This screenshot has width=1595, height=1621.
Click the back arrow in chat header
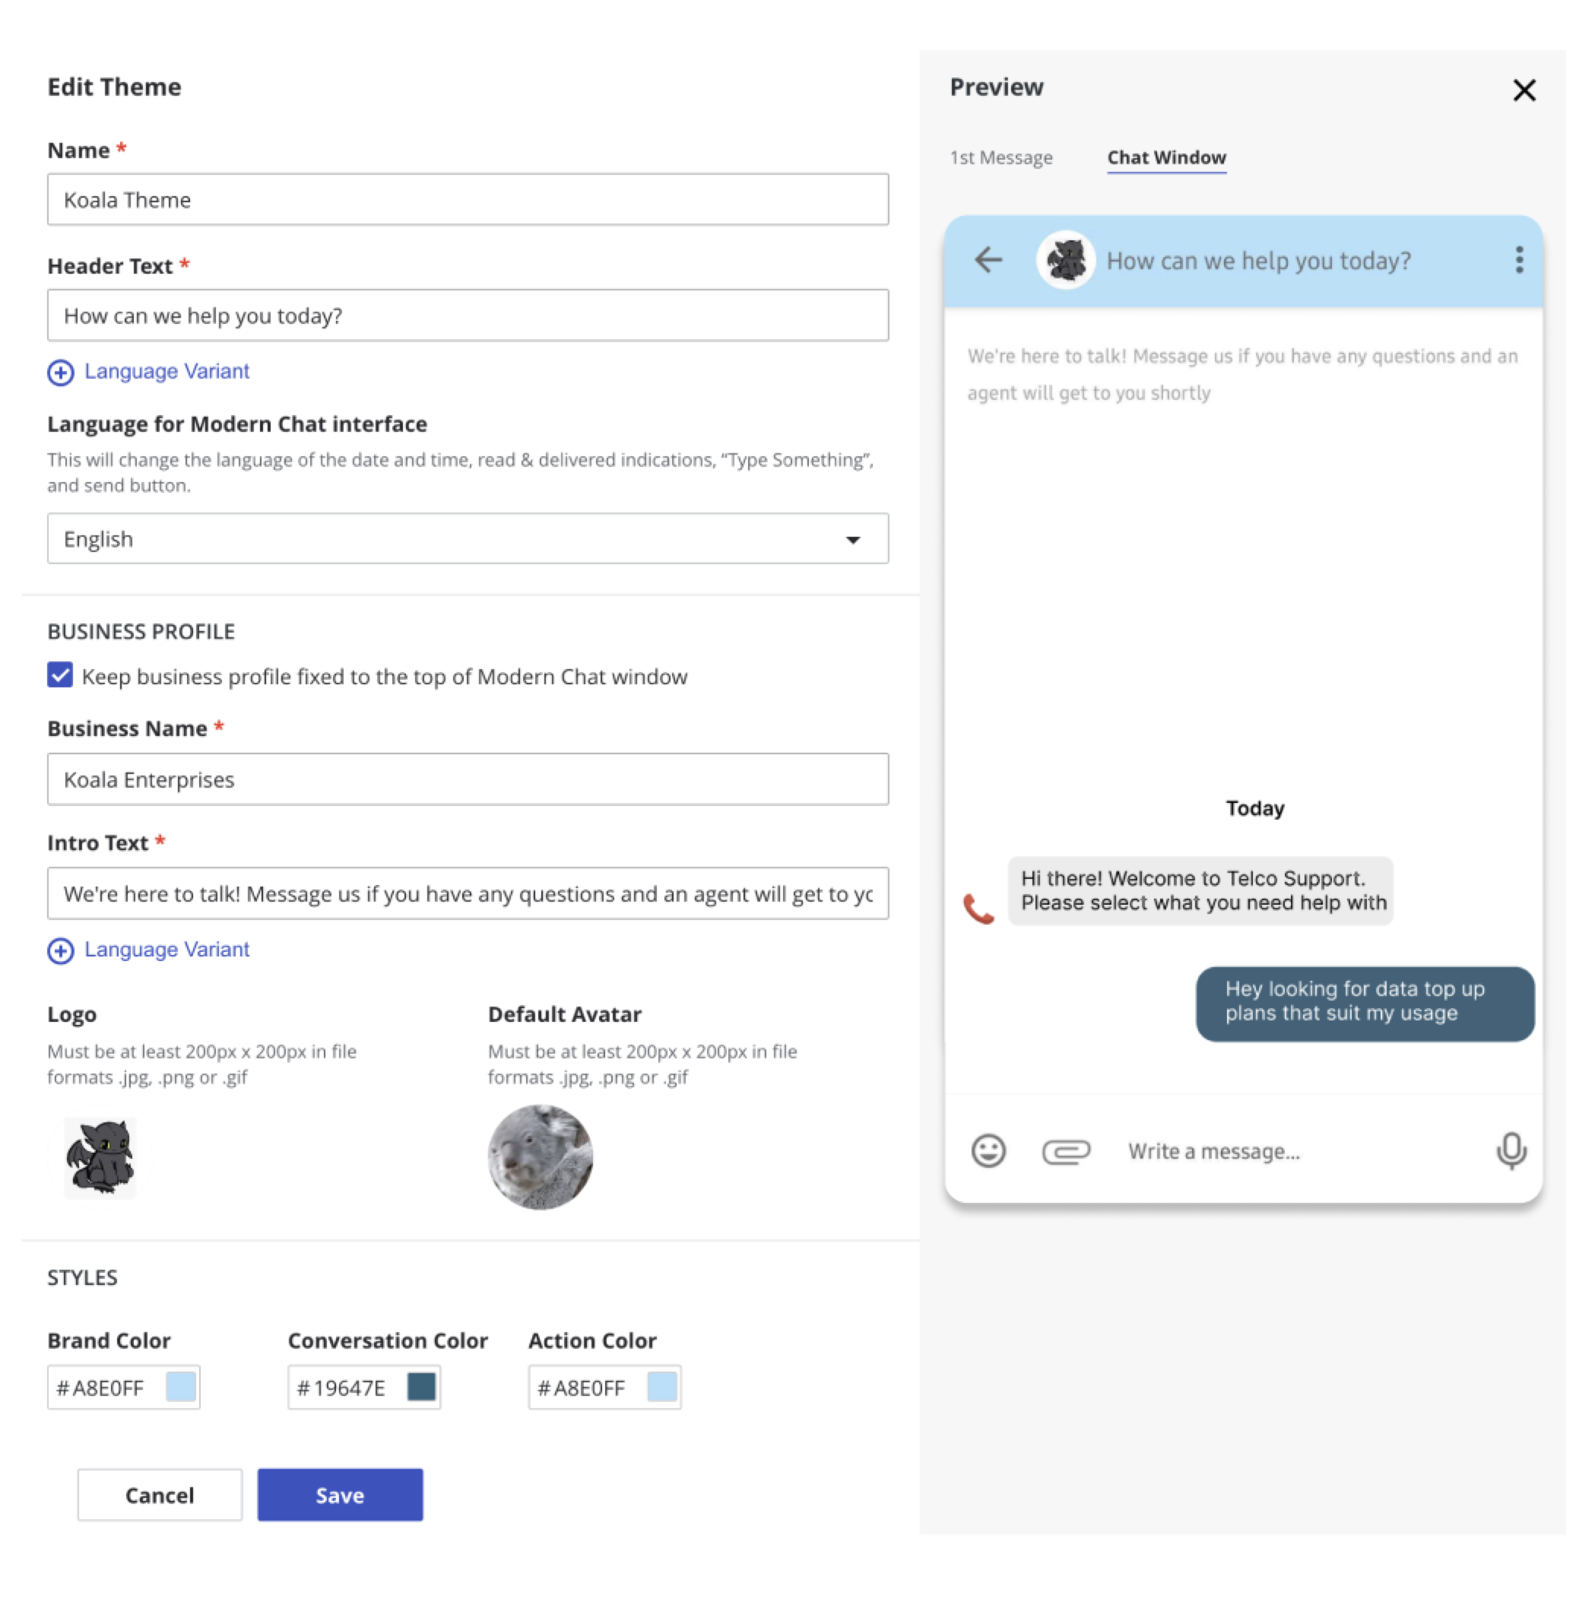tap(988, 260)
